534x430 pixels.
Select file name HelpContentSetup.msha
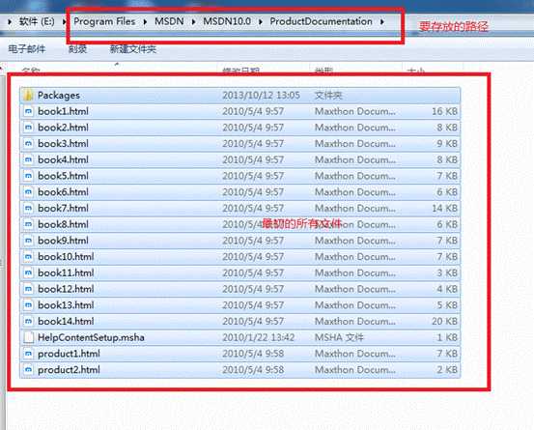pos(91,337)
